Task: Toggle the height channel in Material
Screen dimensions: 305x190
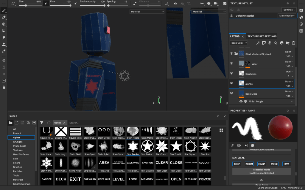Action: click(249, 164)
